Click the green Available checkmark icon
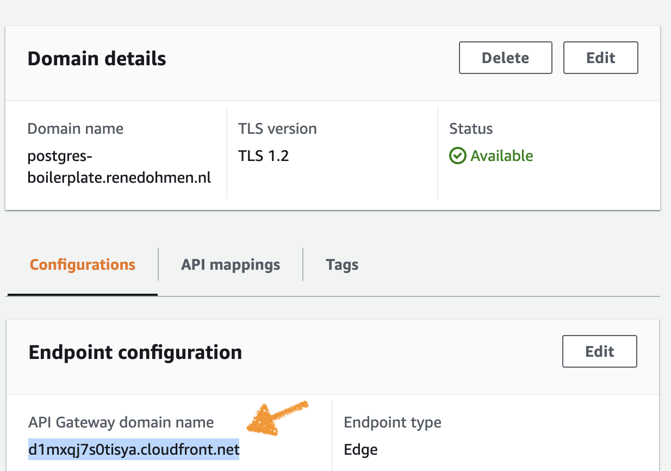Screen dimensions: 671x471 [x=457, y=156]
